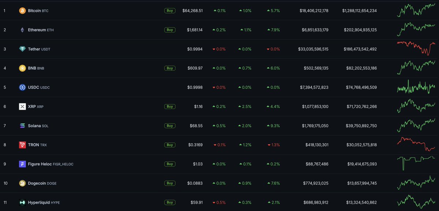Click Solana's Buy button
The image size is (439, 211).
(x=170, y=125)
